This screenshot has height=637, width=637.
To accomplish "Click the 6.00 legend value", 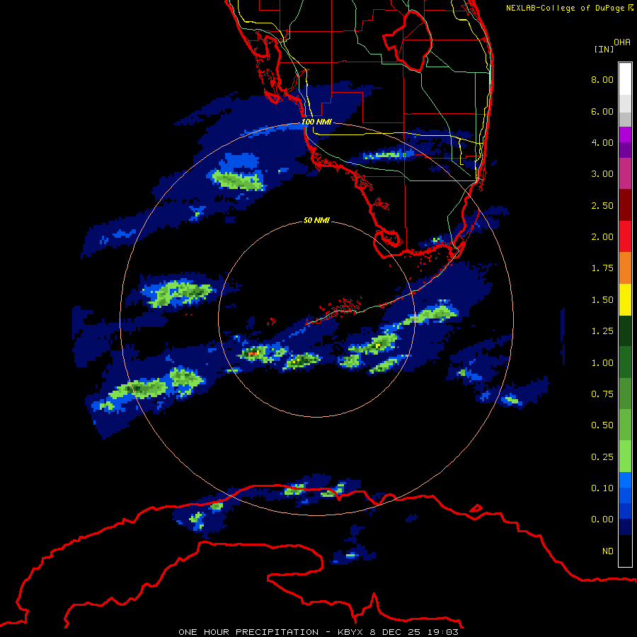I will (602, 111).
